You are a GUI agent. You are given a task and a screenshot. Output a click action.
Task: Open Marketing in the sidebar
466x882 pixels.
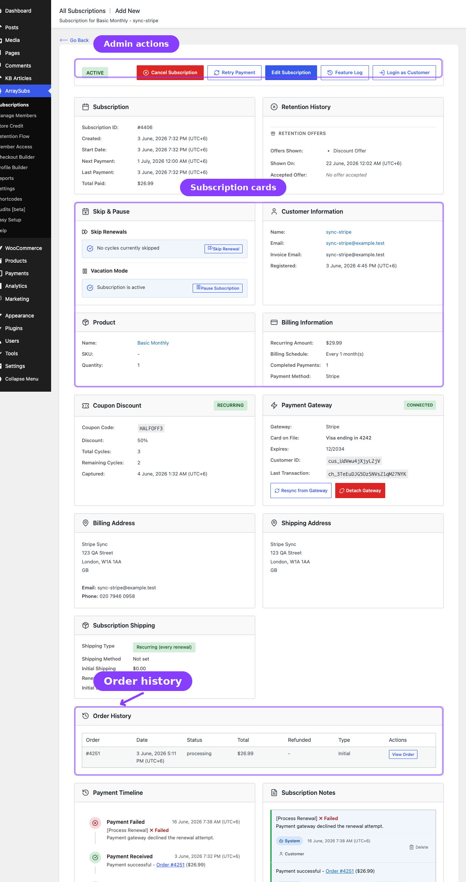point(26,299)
